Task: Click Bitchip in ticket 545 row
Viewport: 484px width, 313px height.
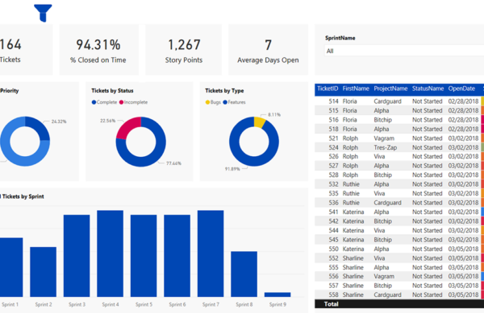Action: tap(382, 240)
